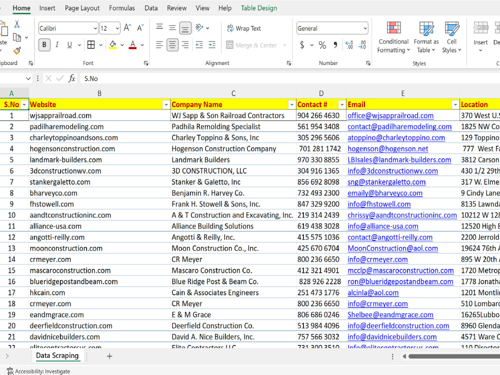Click the Insert Function fx icon

point(71,78)
